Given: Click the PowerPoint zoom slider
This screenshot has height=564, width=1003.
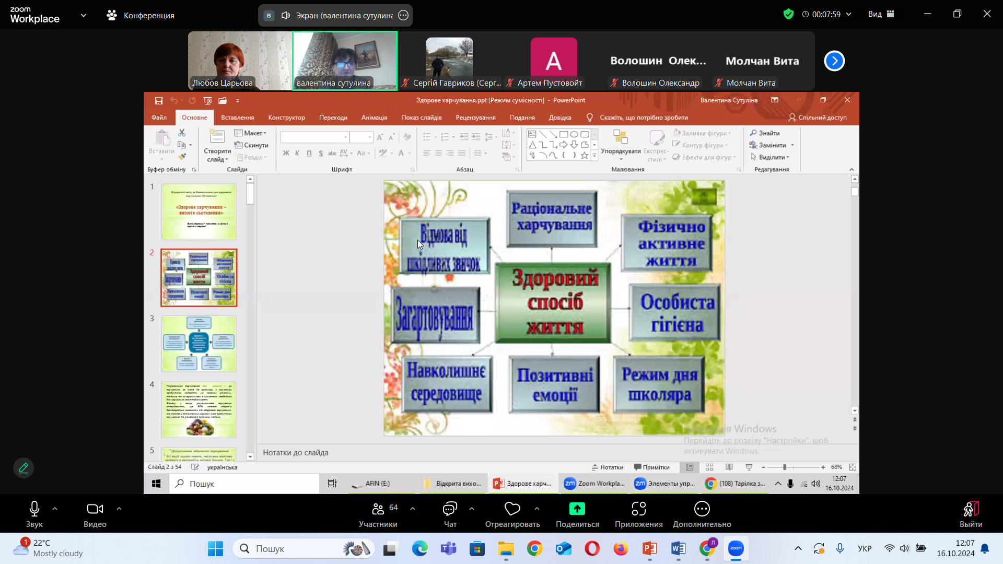Looking at the screenshot, I should click(784, 467).
